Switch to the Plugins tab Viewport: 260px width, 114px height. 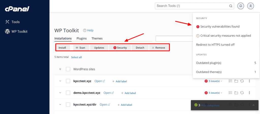tap(82, 38)
